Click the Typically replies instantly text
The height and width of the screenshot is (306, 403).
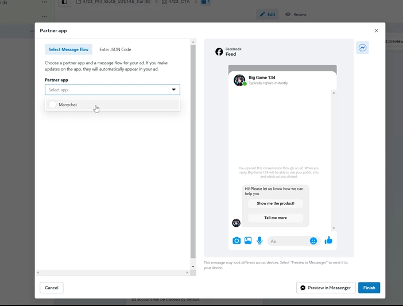268,83
